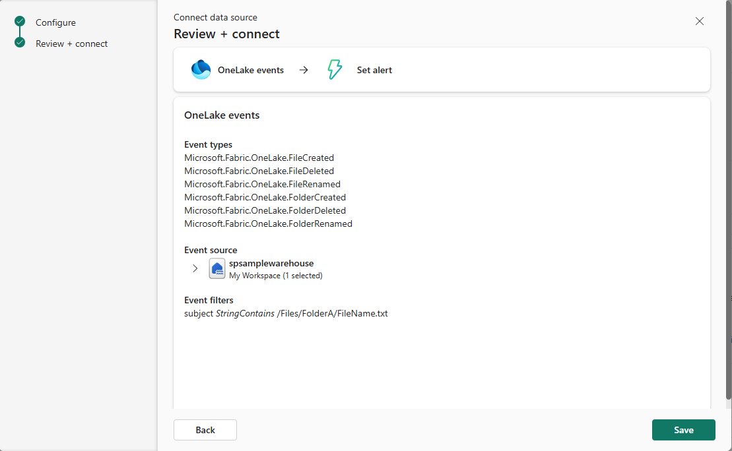This screenshot has width=732, height=451.
Task: Click the Set alert lightning bolt icon
Action: coord(335,69)
